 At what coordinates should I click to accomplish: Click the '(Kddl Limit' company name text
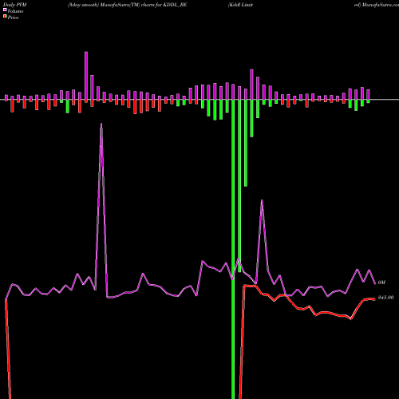pos(240,5)
